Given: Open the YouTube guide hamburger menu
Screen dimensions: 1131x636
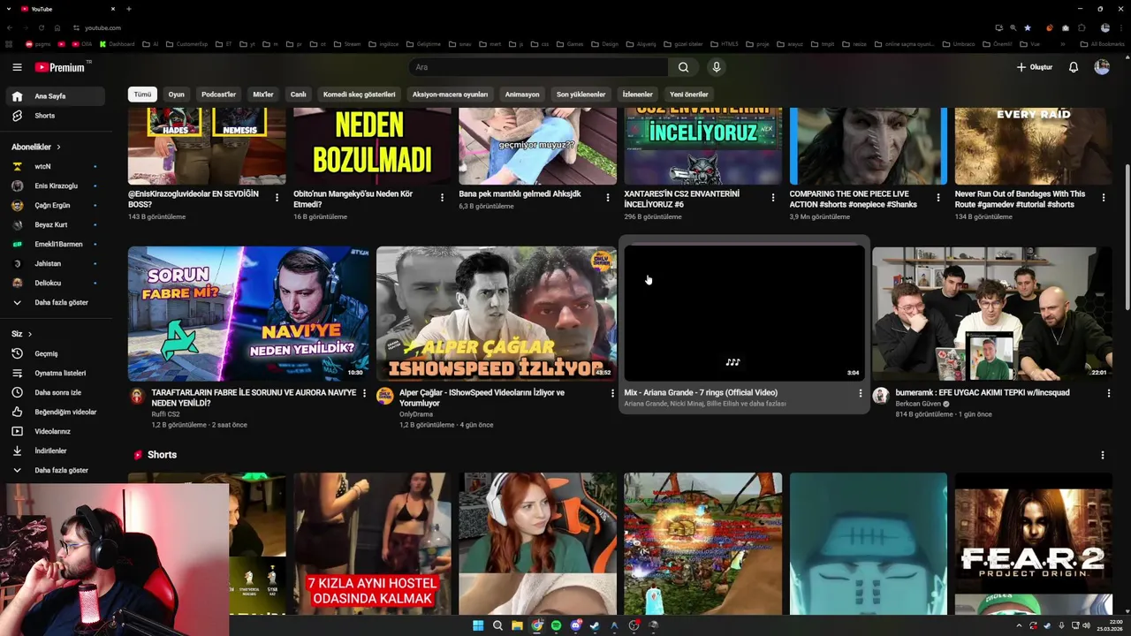Looking at the screenshot, I should (17, 67).
